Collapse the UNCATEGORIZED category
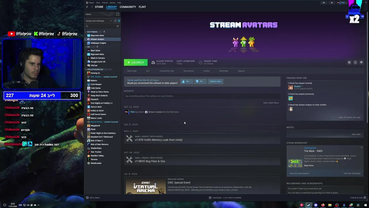369x208 pixels. coord(86,69)
